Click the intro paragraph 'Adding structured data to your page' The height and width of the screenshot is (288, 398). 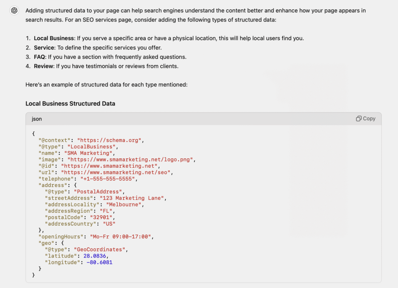click(x=196, y=15)
